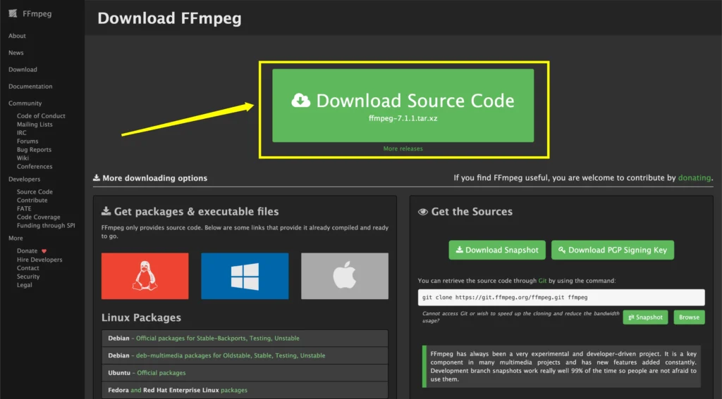Open the IRC sidebar link

point(22,132)
